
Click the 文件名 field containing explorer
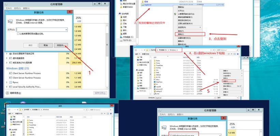tap(185, 98)
